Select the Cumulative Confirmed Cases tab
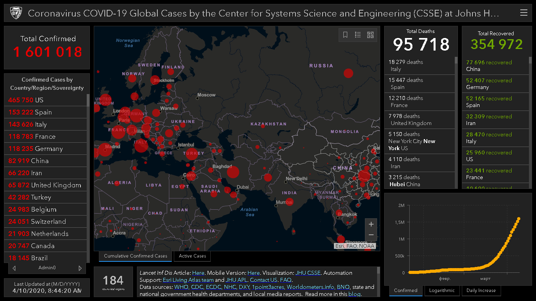This screenshot has width=536, height=301. (135, 256)
